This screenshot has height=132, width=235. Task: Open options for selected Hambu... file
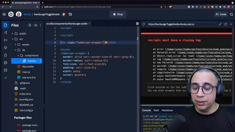point(40,61)
